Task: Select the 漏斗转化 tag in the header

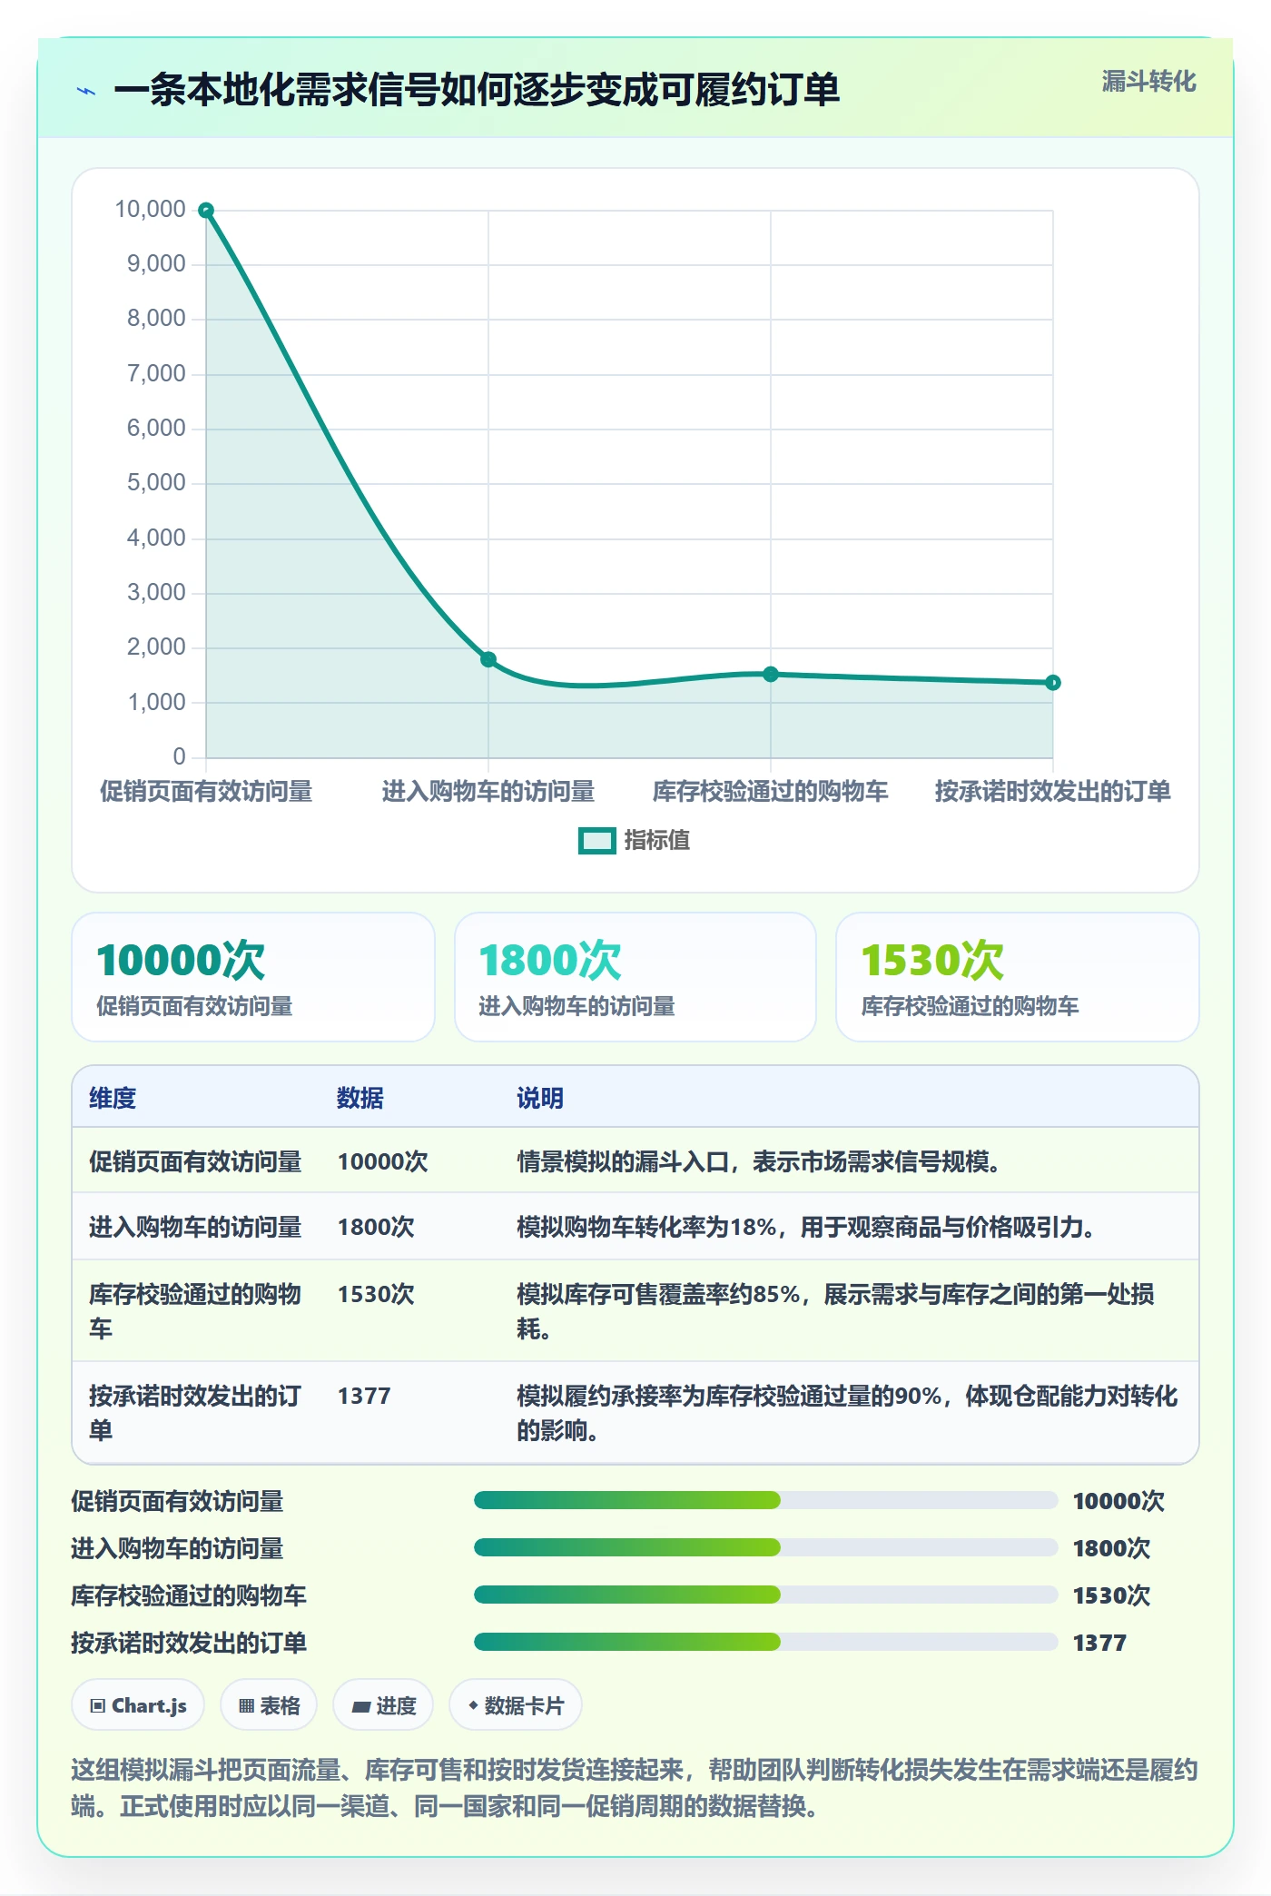Action: [1148, 82]
